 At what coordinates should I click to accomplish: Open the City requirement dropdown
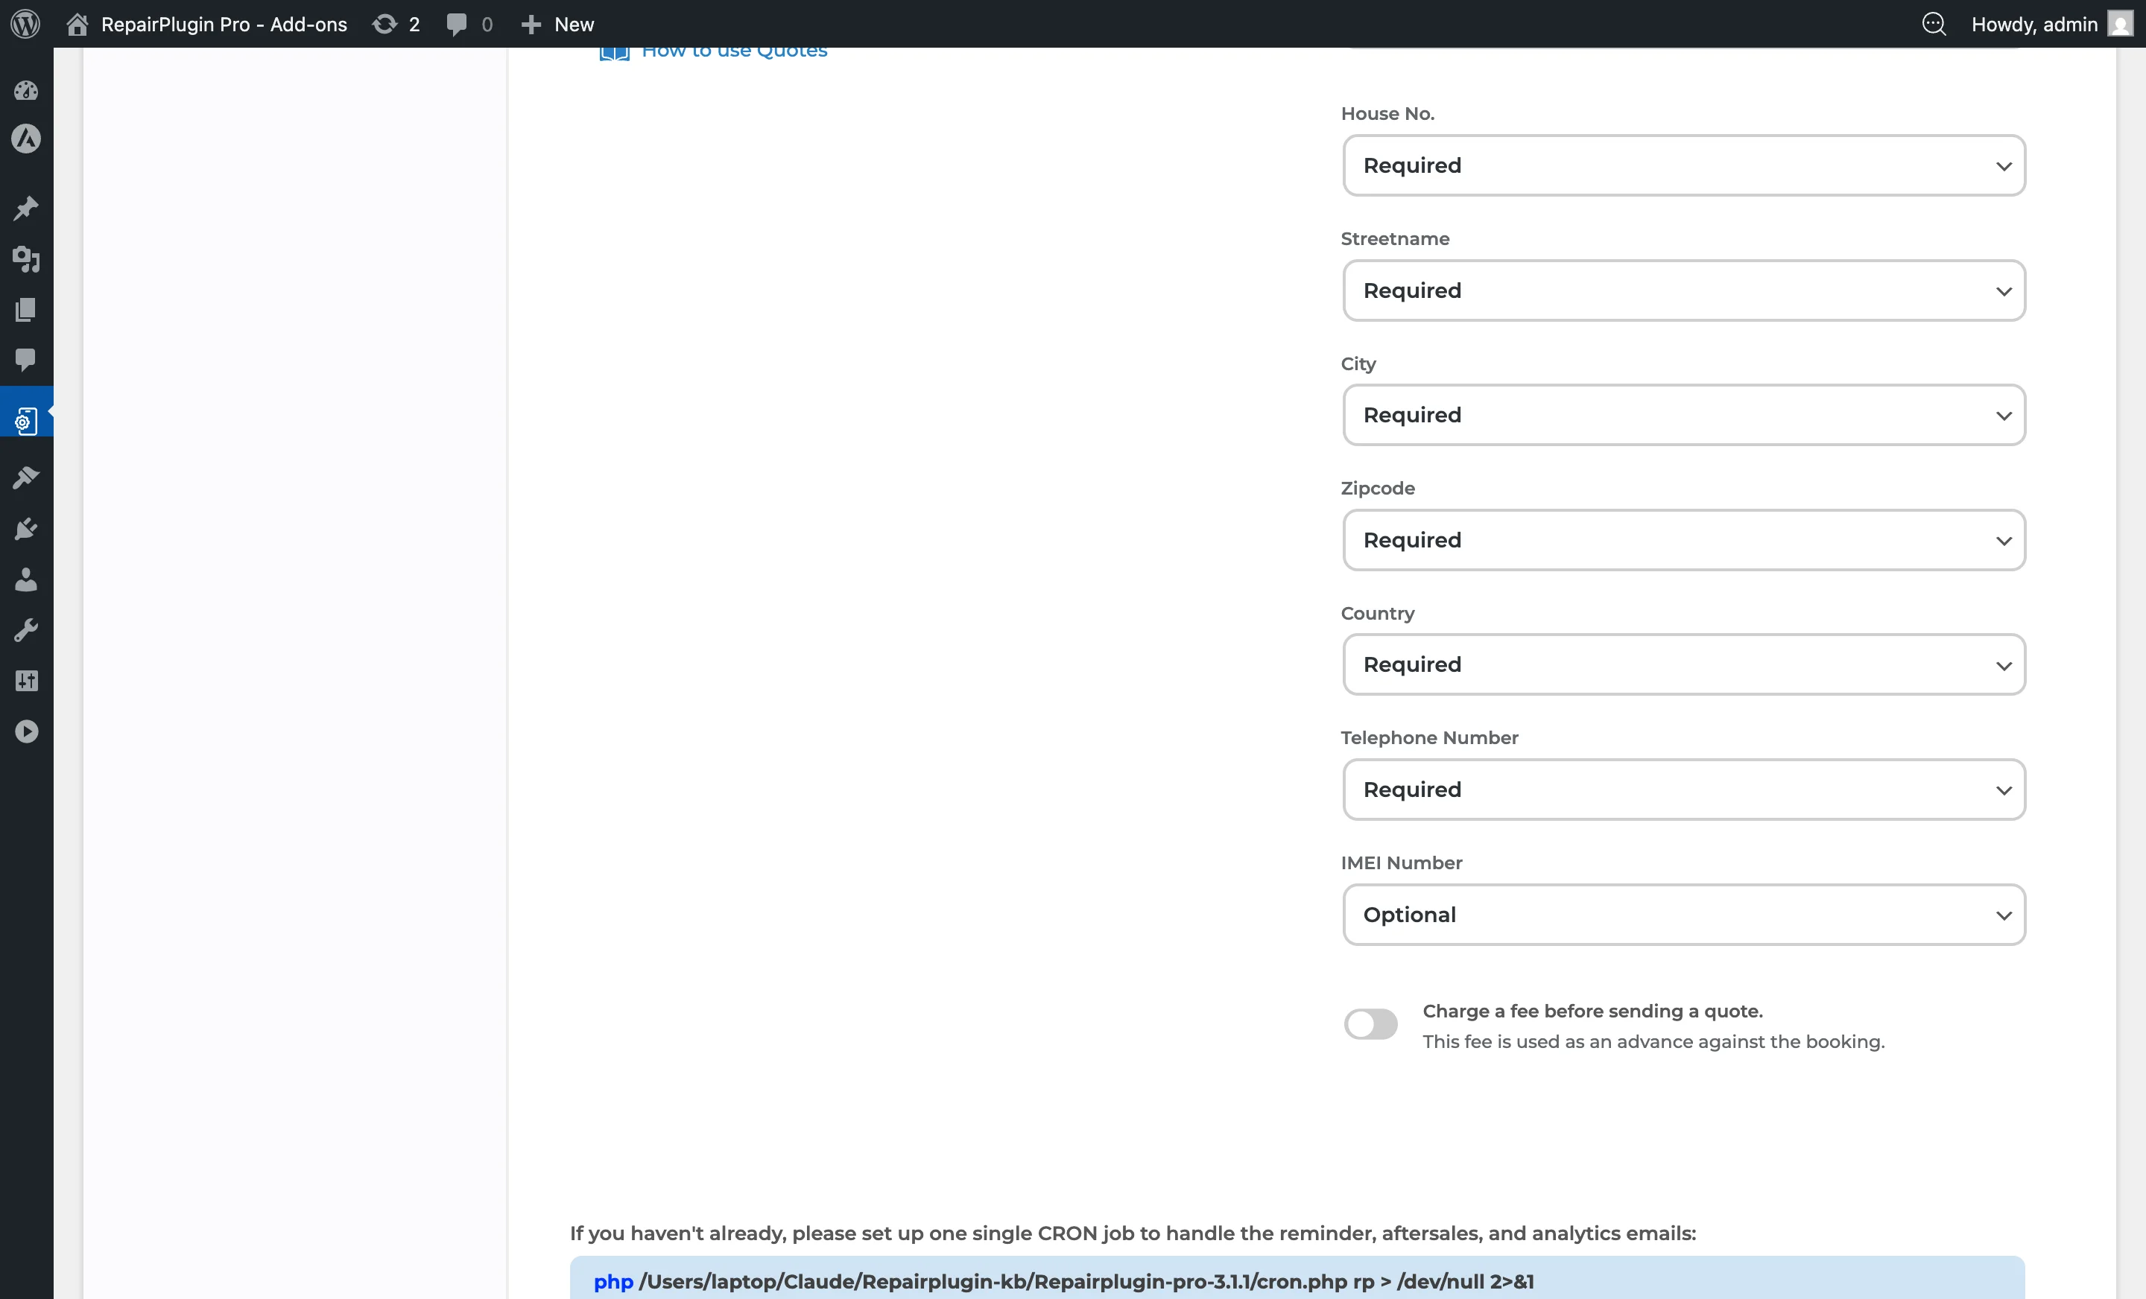click(1683, 416)
